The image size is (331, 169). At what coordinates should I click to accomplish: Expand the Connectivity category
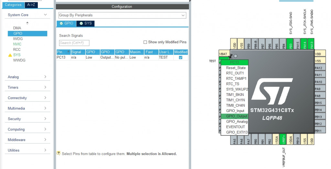click(x=27, y=98)
